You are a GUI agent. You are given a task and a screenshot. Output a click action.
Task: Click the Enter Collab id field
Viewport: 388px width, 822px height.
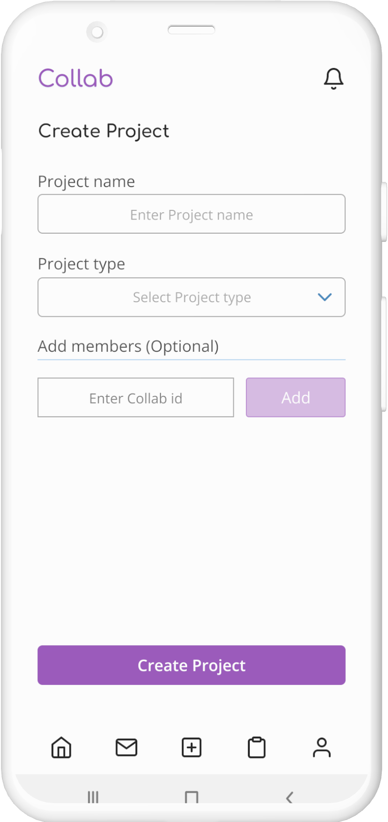pyautogui.click(x=136, y=397)
